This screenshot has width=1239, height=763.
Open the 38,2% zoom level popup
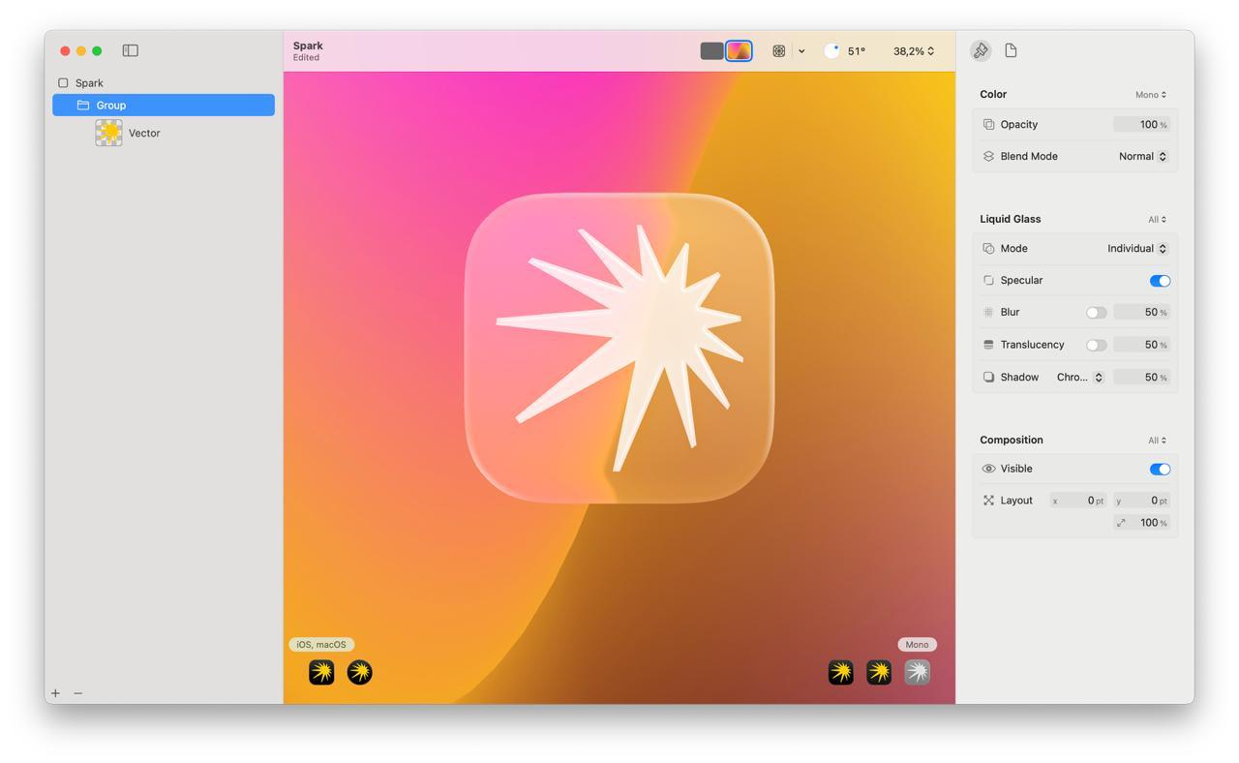coord(914,51)
